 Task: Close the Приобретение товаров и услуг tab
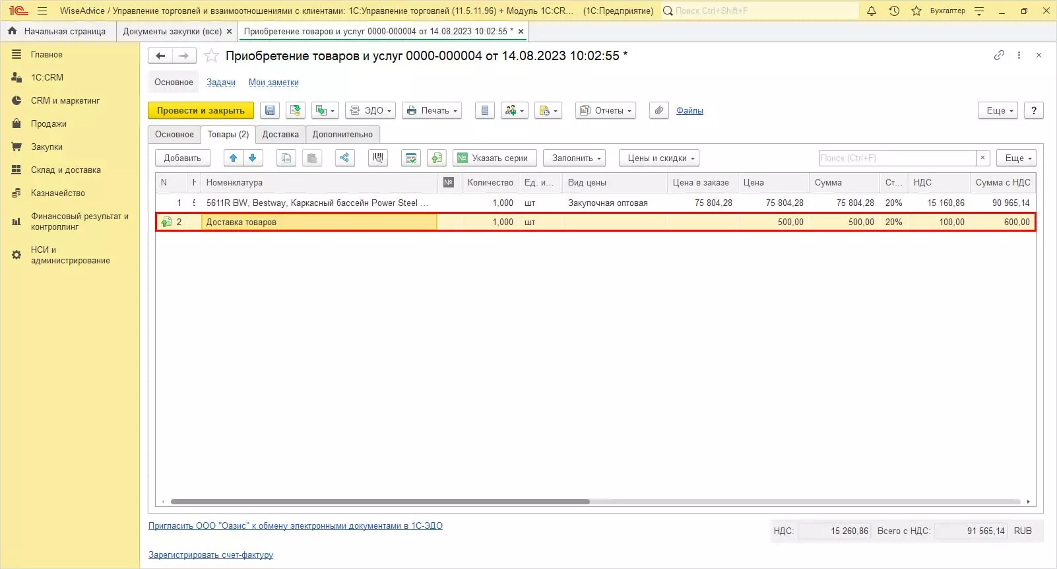point(521,31)
